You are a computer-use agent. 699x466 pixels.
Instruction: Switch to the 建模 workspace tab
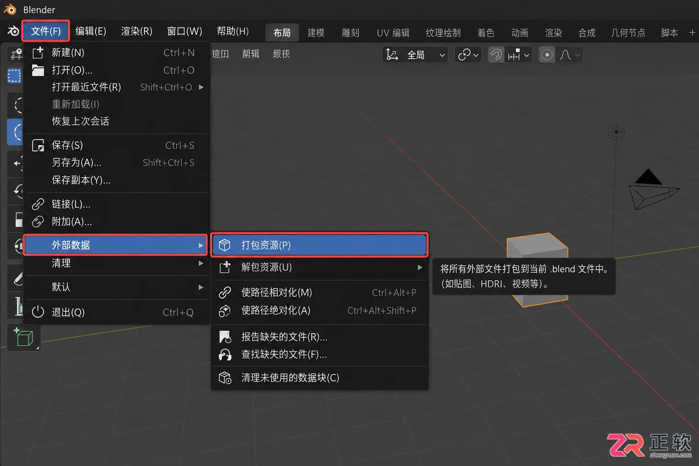[316, 33]
